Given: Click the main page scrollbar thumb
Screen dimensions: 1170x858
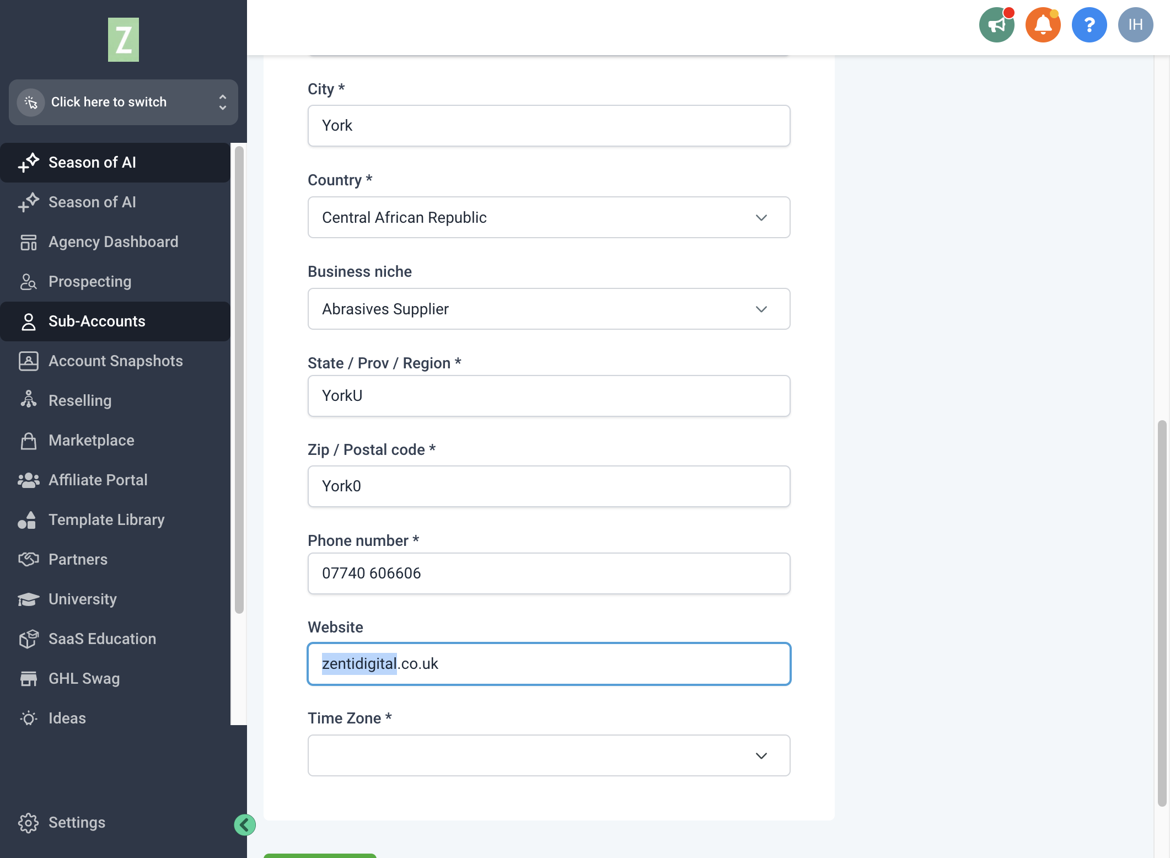Looking at the screenshot, I should [1162, 613].
